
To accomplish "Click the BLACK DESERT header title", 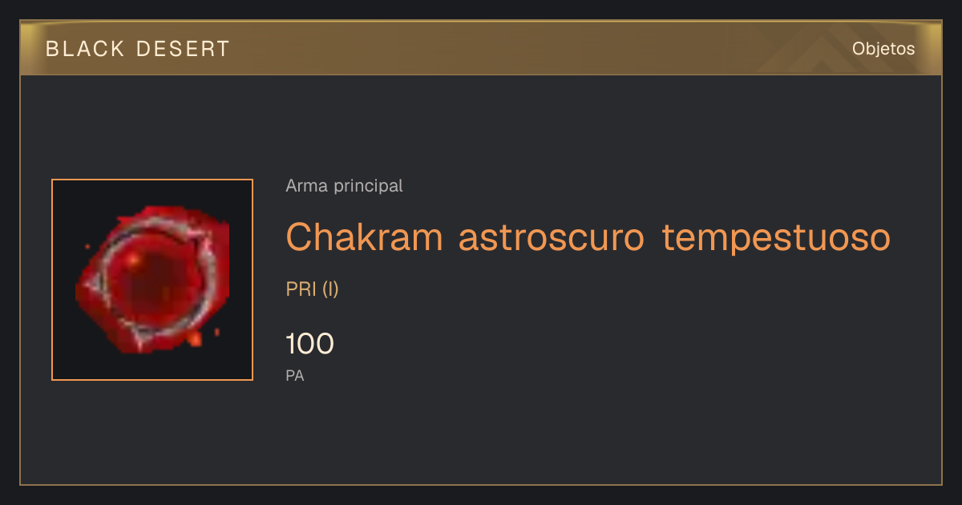I will tap(138, 49).
